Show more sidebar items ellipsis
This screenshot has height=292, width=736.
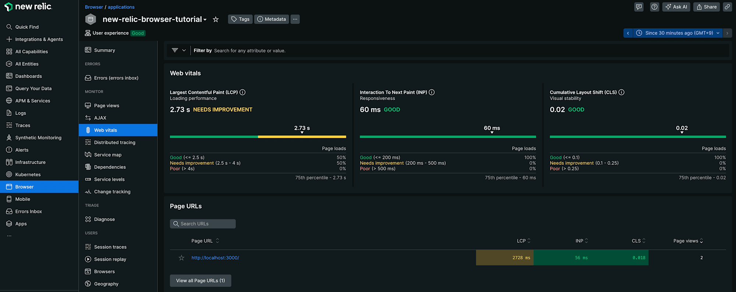click(x=9, y=236)
